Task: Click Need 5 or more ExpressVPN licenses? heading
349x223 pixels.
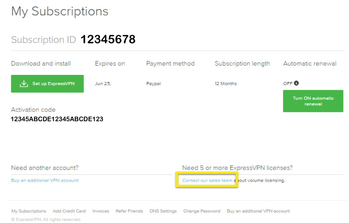Action: point(238,168)
